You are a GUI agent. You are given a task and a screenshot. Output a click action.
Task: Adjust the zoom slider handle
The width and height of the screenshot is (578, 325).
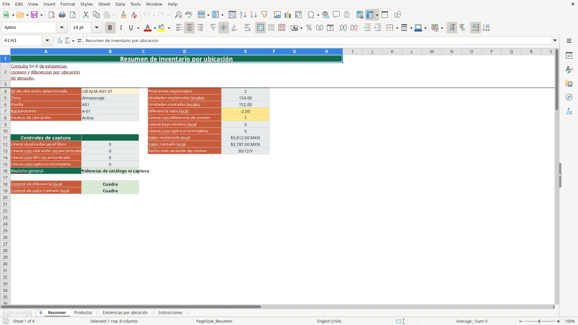539,321
